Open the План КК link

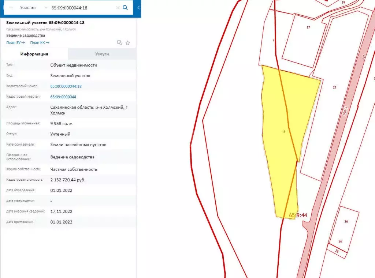pyautogui.click(x=40, y=43)
